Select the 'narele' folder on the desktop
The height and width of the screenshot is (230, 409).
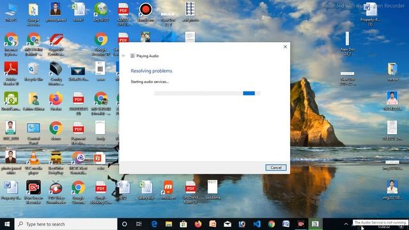coord(392,72)
